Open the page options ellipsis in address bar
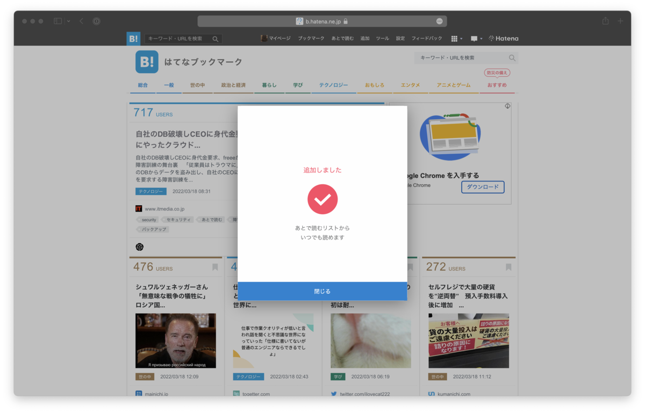The image size is (645, 413). coord(439,21)
